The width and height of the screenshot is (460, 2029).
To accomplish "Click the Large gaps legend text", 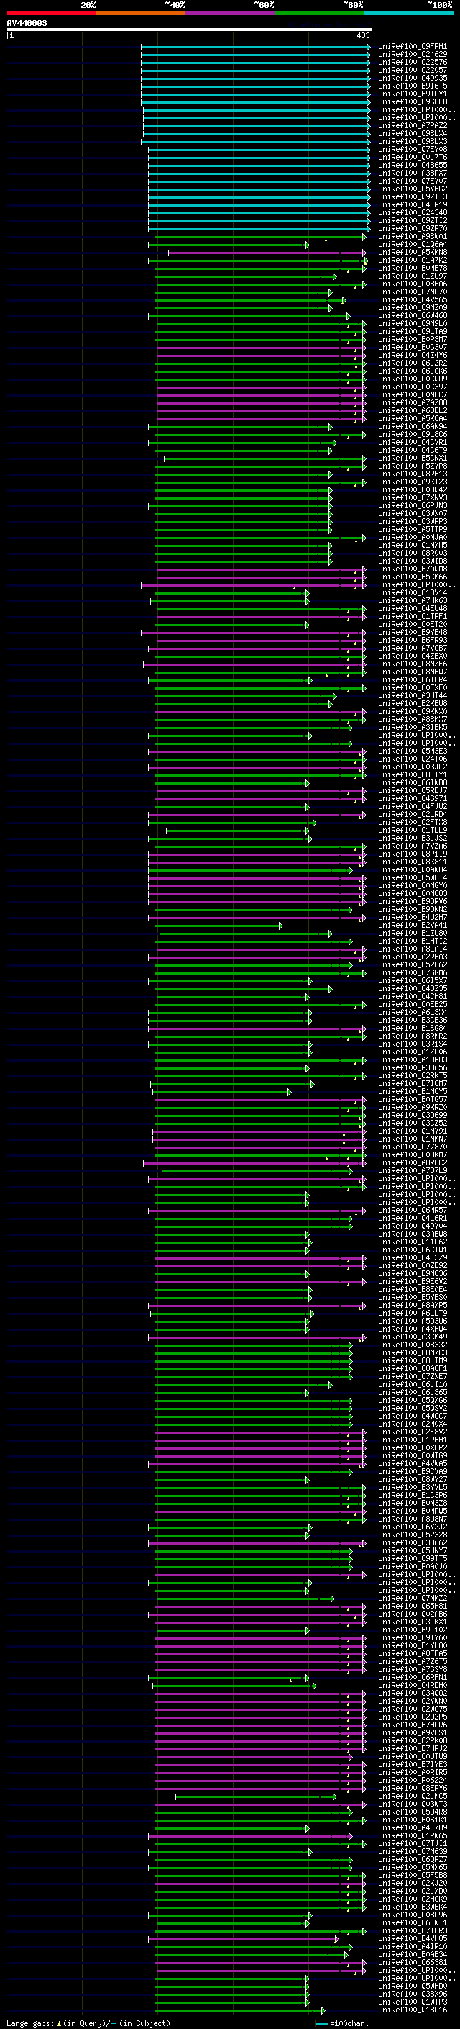I will click(x=87, y=2023).
